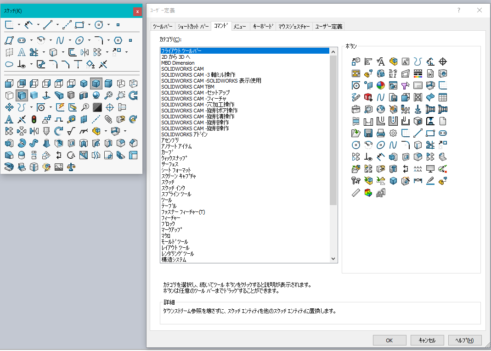Viewport: 491px width, 351px height.
Task: Open the マウスジェスチャー tab
Action: [294, 27]
